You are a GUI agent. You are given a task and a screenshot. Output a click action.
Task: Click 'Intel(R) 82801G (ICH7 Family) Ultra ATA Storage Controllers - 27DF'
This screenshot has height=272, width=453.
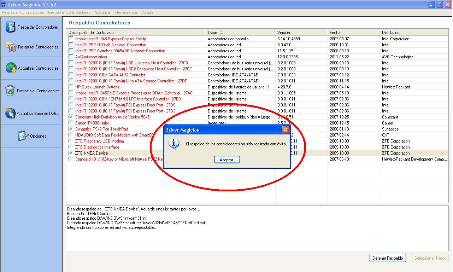pos(131,81)
